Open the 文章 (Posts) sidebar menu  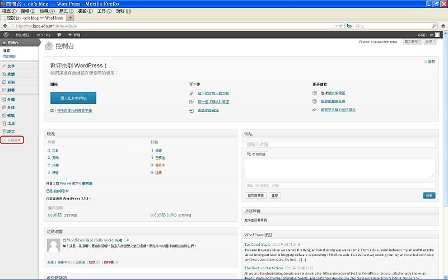[x=11, y=66]
